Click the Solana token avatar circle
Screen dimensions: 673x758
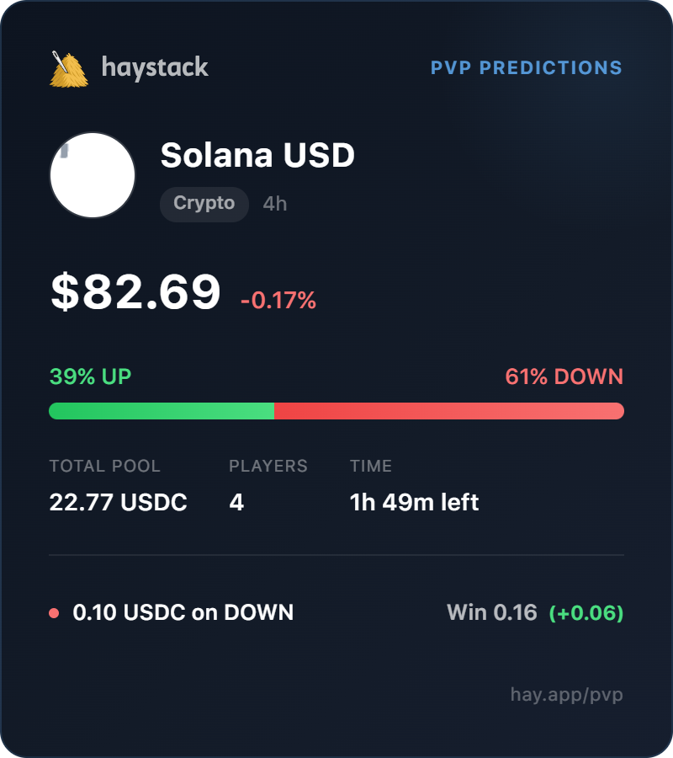click(x=93, y=175)
